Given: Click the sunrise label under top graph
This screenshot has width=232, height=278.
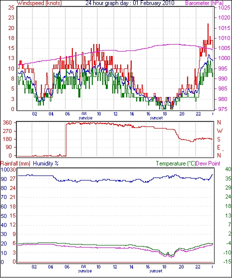Looking at the screenshot, I should click(85, 118).
